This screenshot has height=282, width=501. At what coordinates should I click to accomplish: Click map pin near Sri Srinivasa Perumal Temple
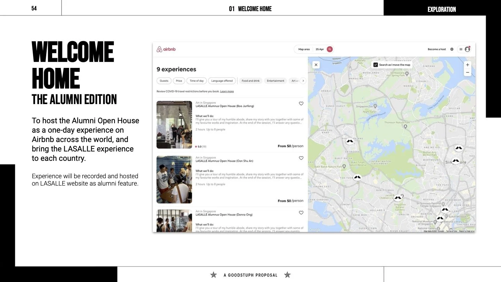click(x=445, y=210)
